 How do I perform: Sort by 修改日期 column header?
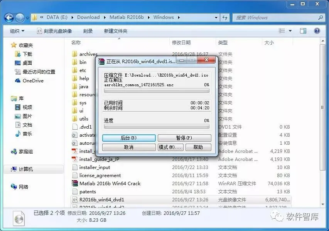coord(181,43)
